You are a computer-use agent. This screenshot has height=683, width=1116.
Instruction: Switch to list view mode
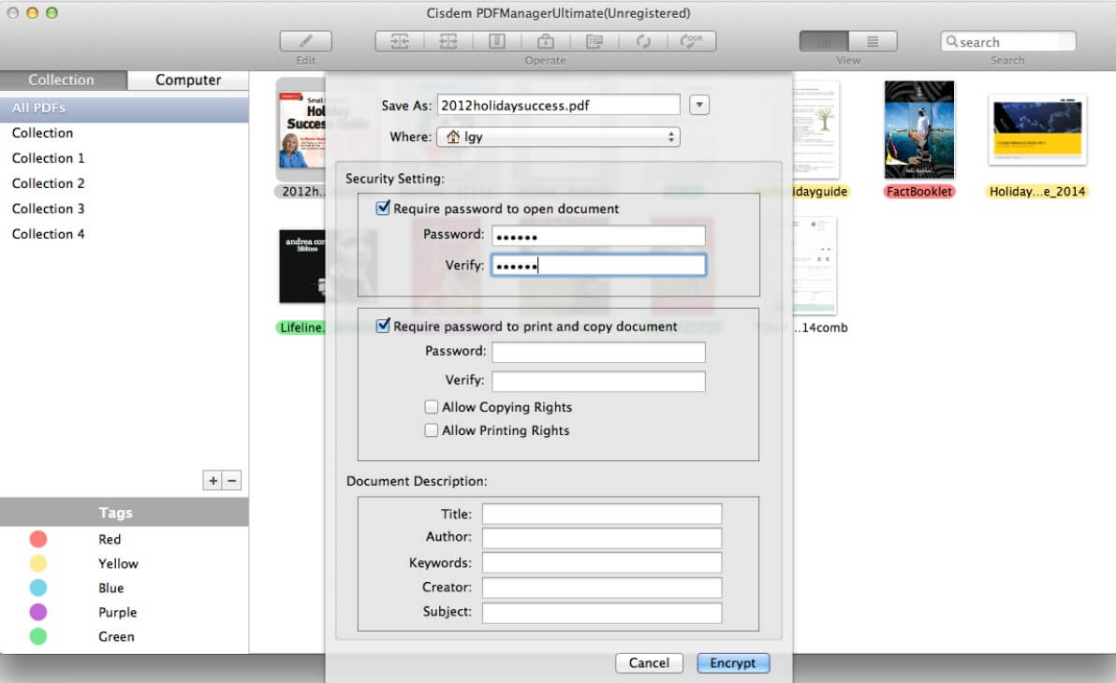(872, 41)
